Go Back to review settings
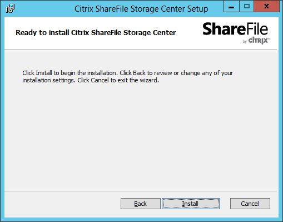Viewport: 283px width, 222px height. click(x=141, y=204)
